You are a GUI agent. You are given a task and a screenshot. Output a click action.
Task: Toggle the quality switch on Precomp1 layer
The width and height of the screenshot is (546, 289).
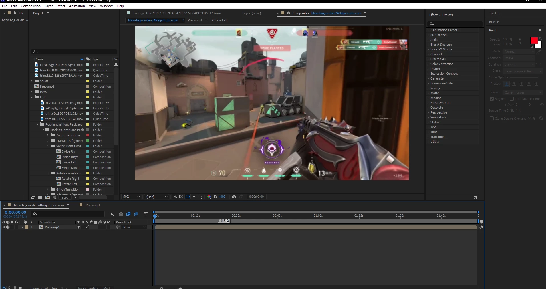[87, 227]
